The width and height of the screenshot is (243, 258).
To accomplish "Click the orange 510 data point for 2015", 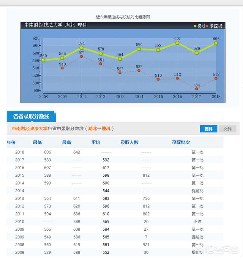I will point(158,79).
